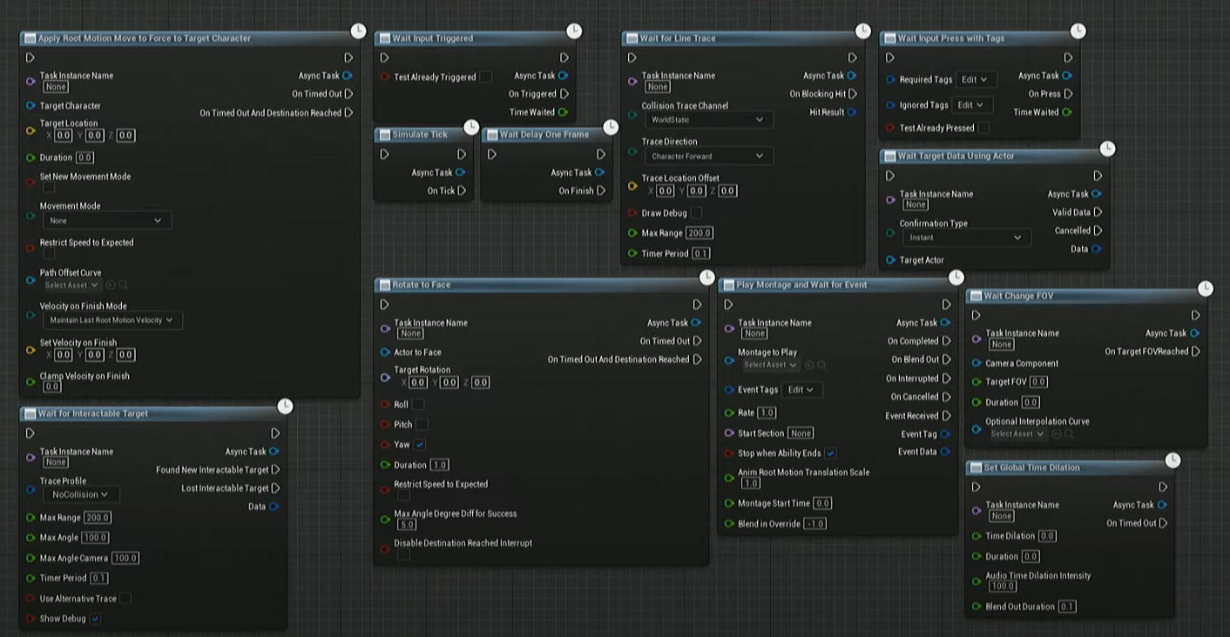Click the Blend in Override value field
The width and height of the screenshot is (1230, 637).
click(814, 524)
